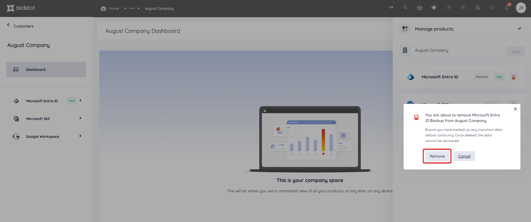
Task: Click the Entra ID icon in sidebar
Action: (16, 101)
